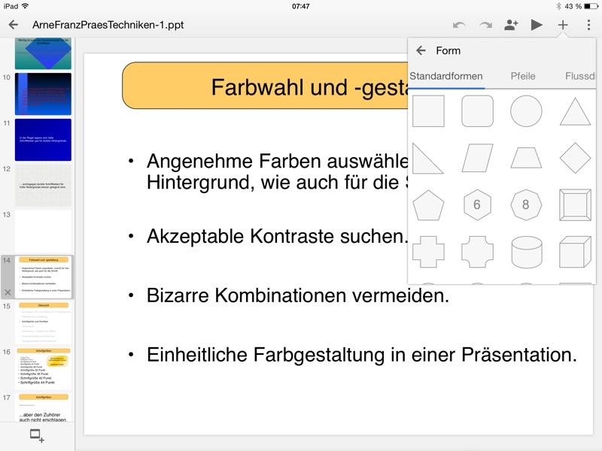
Task: Tap the plus insert icon
Action: tap(563, 25)
